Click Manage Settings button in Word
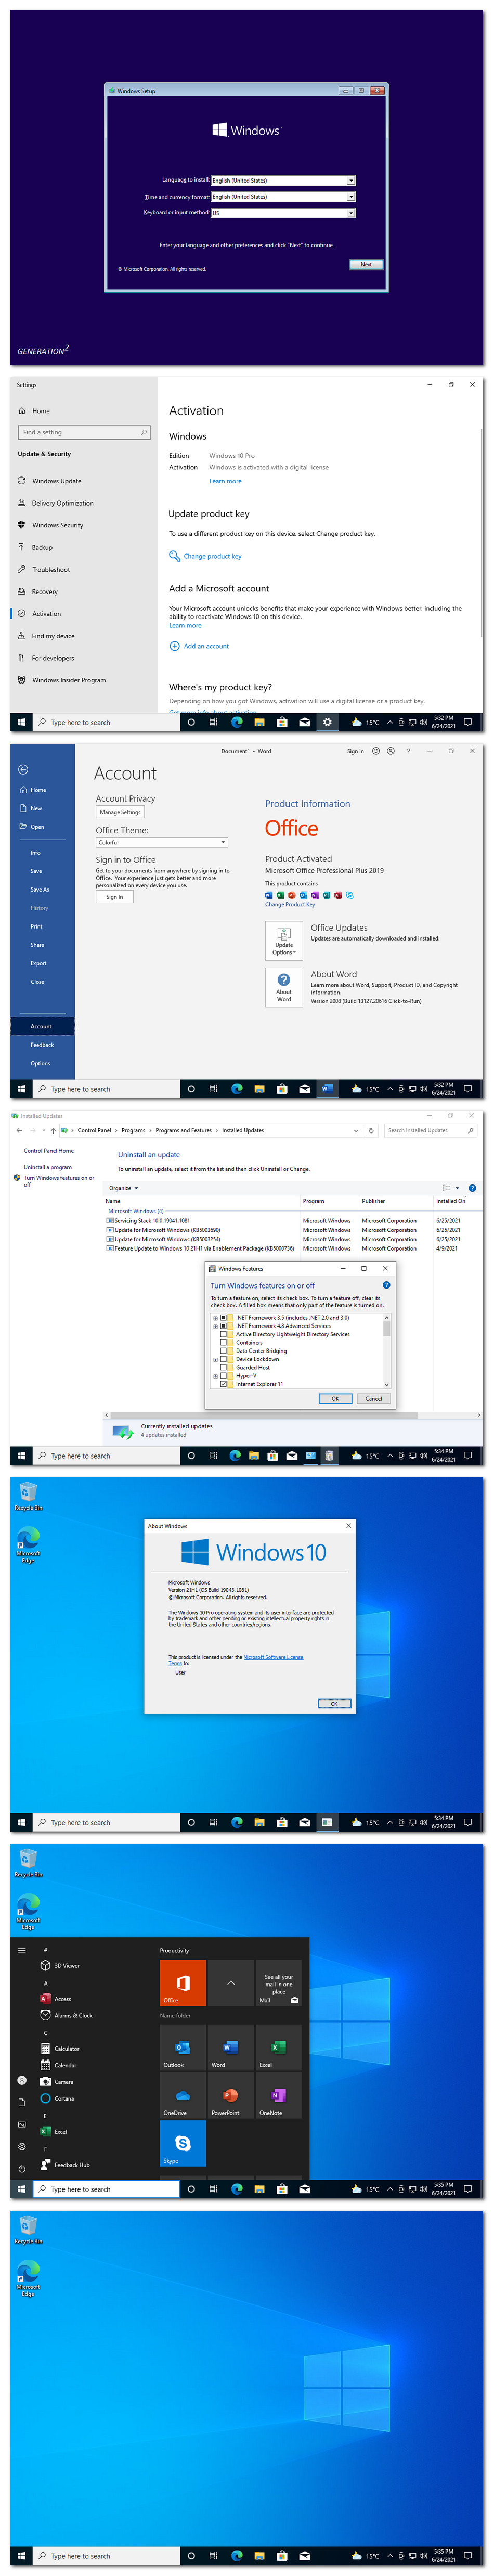494x2576 pixels. [x=120, y=812]
